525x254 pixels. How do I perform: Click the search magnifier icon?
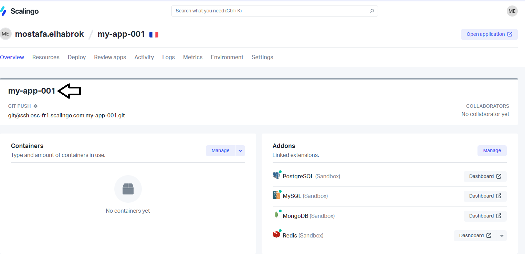click(371, 11)
